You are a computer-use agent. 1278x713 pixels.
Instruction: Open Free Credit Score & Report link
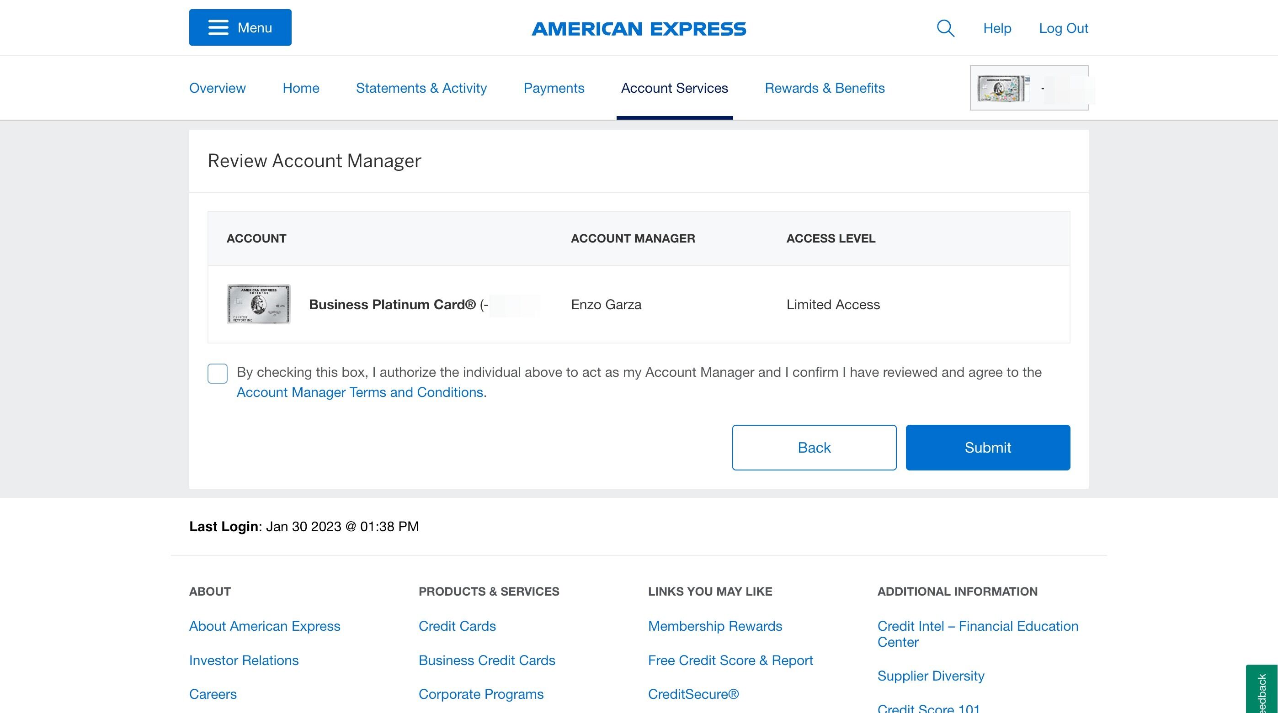tap(730, 660)
